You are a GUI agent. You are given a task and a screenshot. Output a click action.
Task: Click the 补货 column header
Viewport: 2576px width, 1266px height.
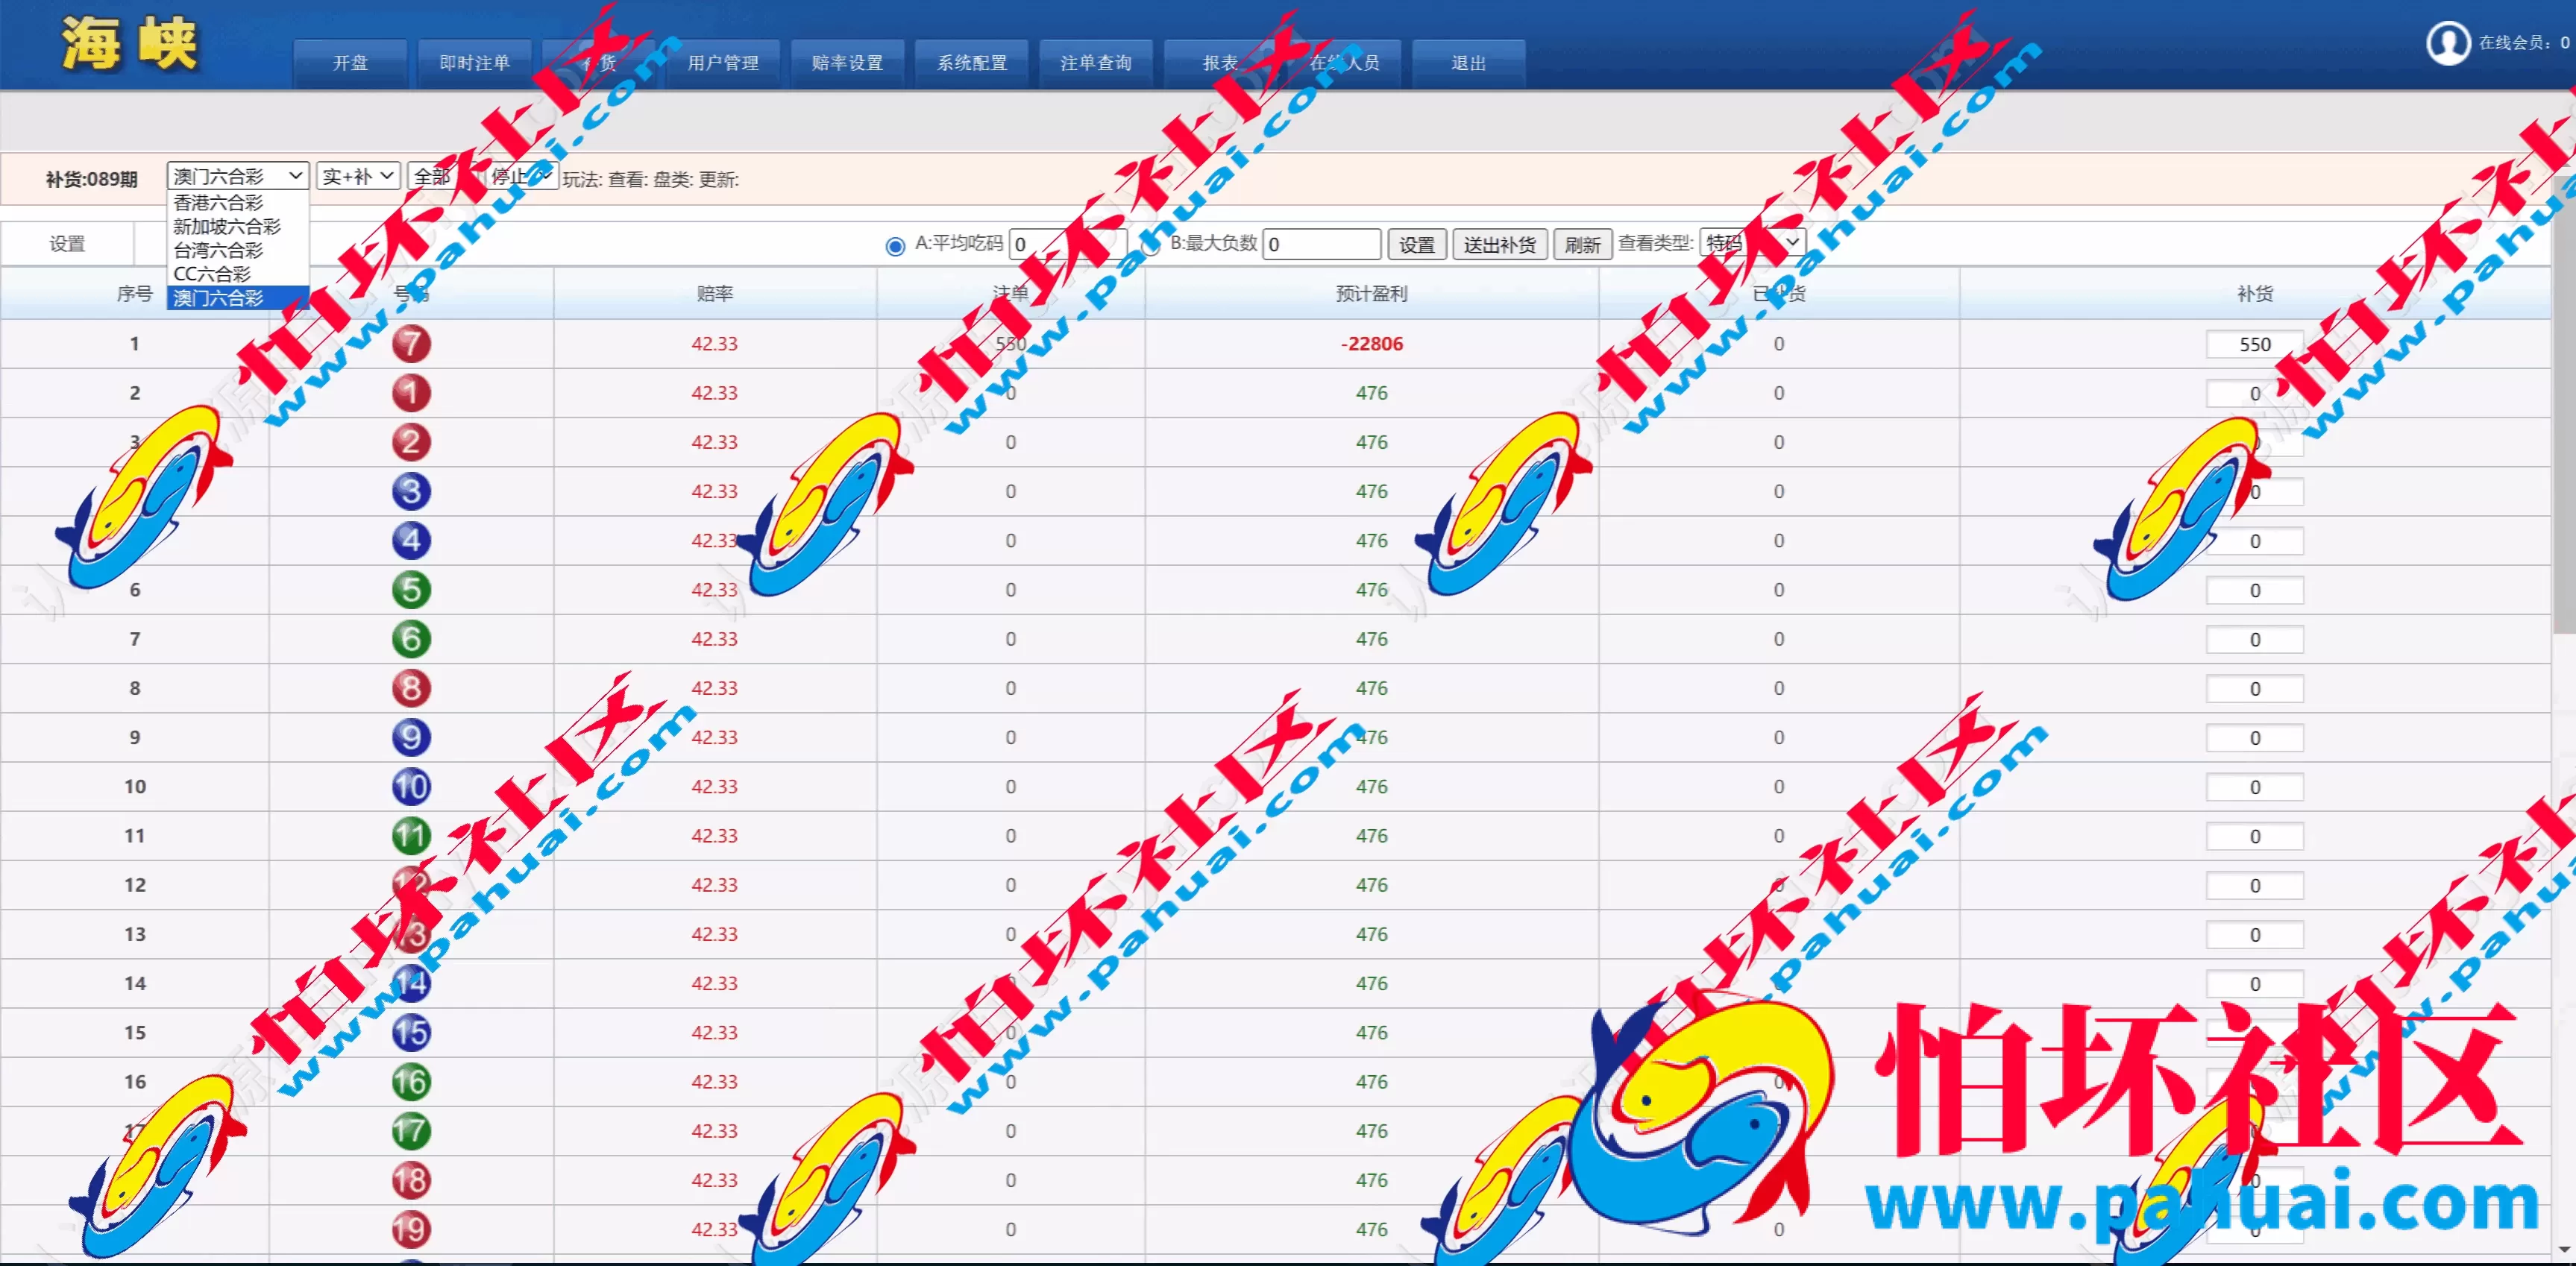click(2255, 294)
